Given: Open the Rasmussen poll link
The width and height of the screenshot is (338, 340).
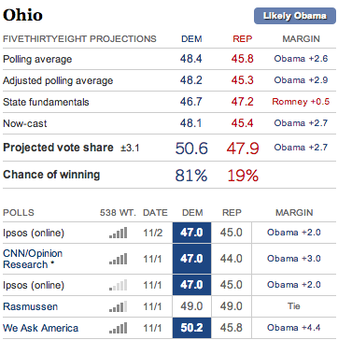Looking at the screenshot, I should point(31,306).
